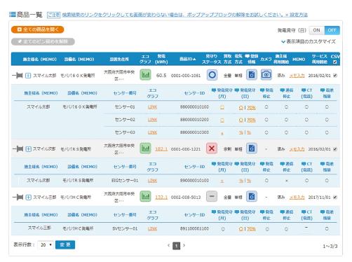This screenshot has width=352, height=262.
Task: Sort by 設備名(MEMO) main column header
Action: [x=79, y=60]
